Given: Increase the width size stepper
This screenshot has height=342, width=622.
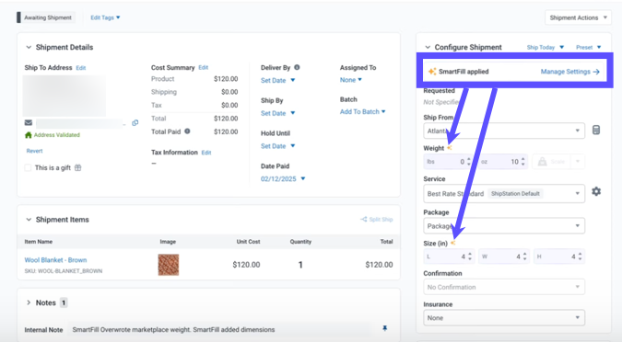Looking at the screenshot, I should click(525, 254).
